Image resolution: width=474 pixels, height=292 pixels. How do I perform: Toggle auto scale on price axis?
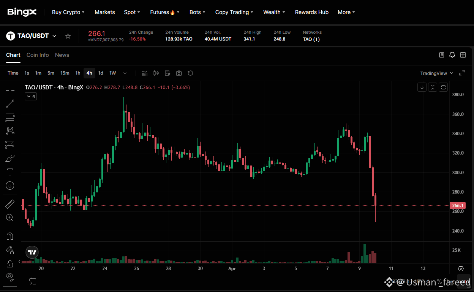coord(463,281)
